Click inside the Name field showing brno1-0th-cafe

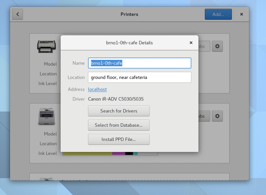tap(139, 63)
